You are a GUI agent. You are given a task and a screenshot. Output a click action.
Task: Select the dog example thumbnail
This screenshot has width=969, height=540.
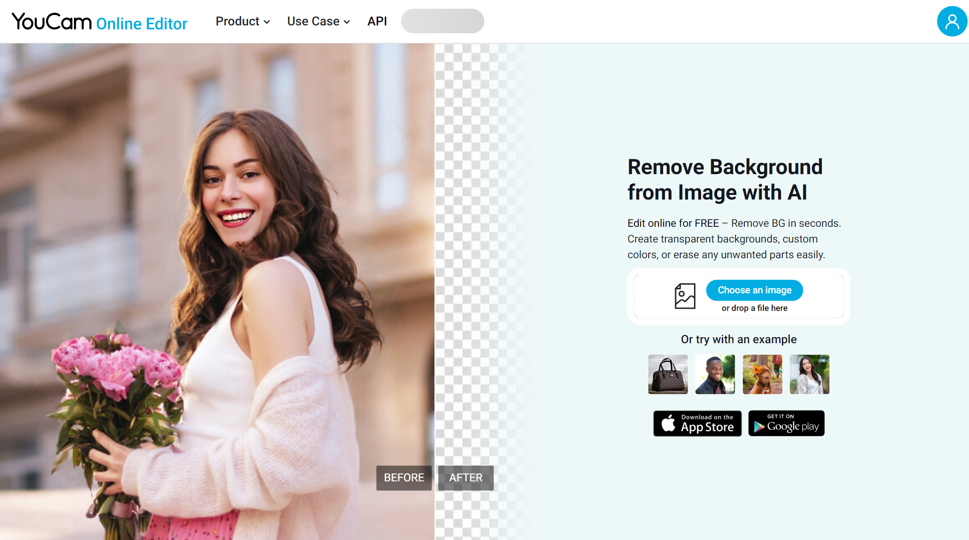(763, 374)
